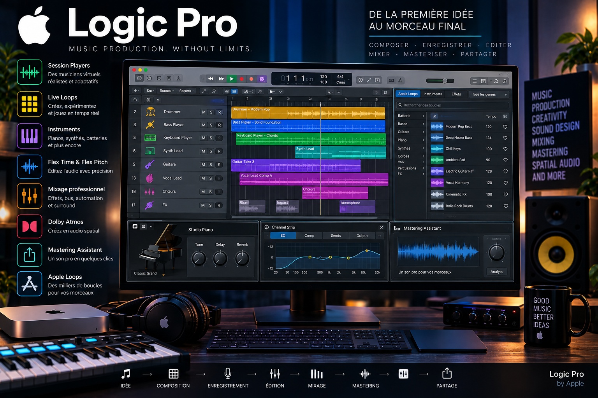The image size is (598, 398).
Task: Expand the Percussions loop category
Action: (x=423, y=168)
